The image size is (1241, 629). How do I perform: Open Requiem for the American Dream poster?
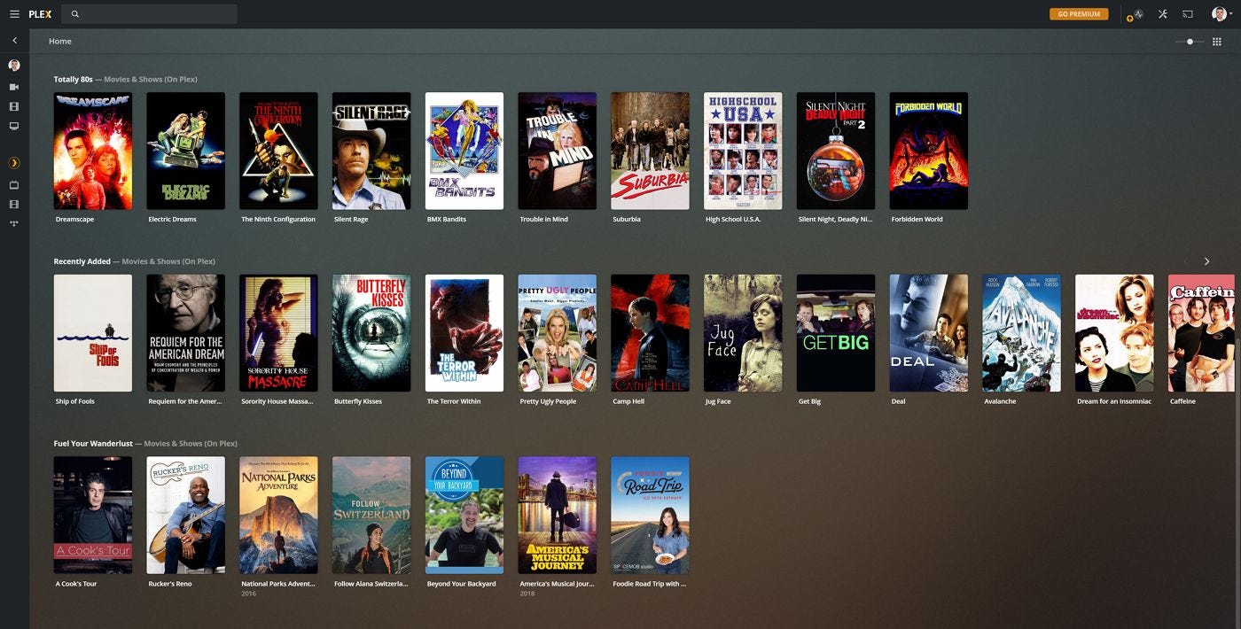pyautogui.click(x=186, y=333)
